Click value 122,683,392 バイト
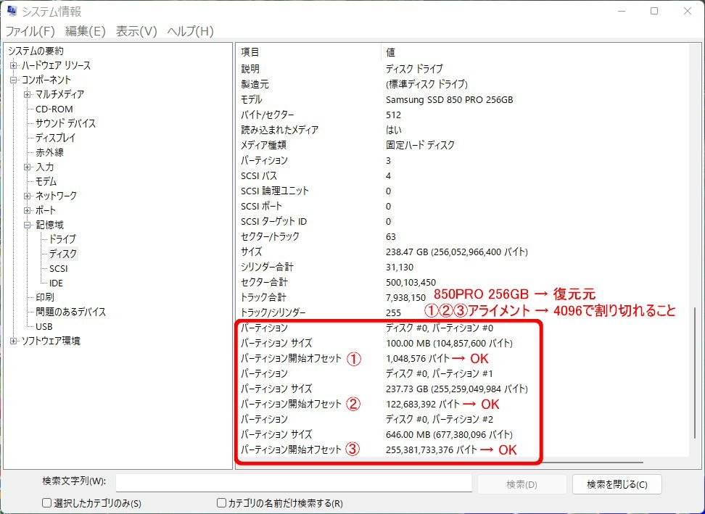The image size is (705, 514). (x=422, y=405)
